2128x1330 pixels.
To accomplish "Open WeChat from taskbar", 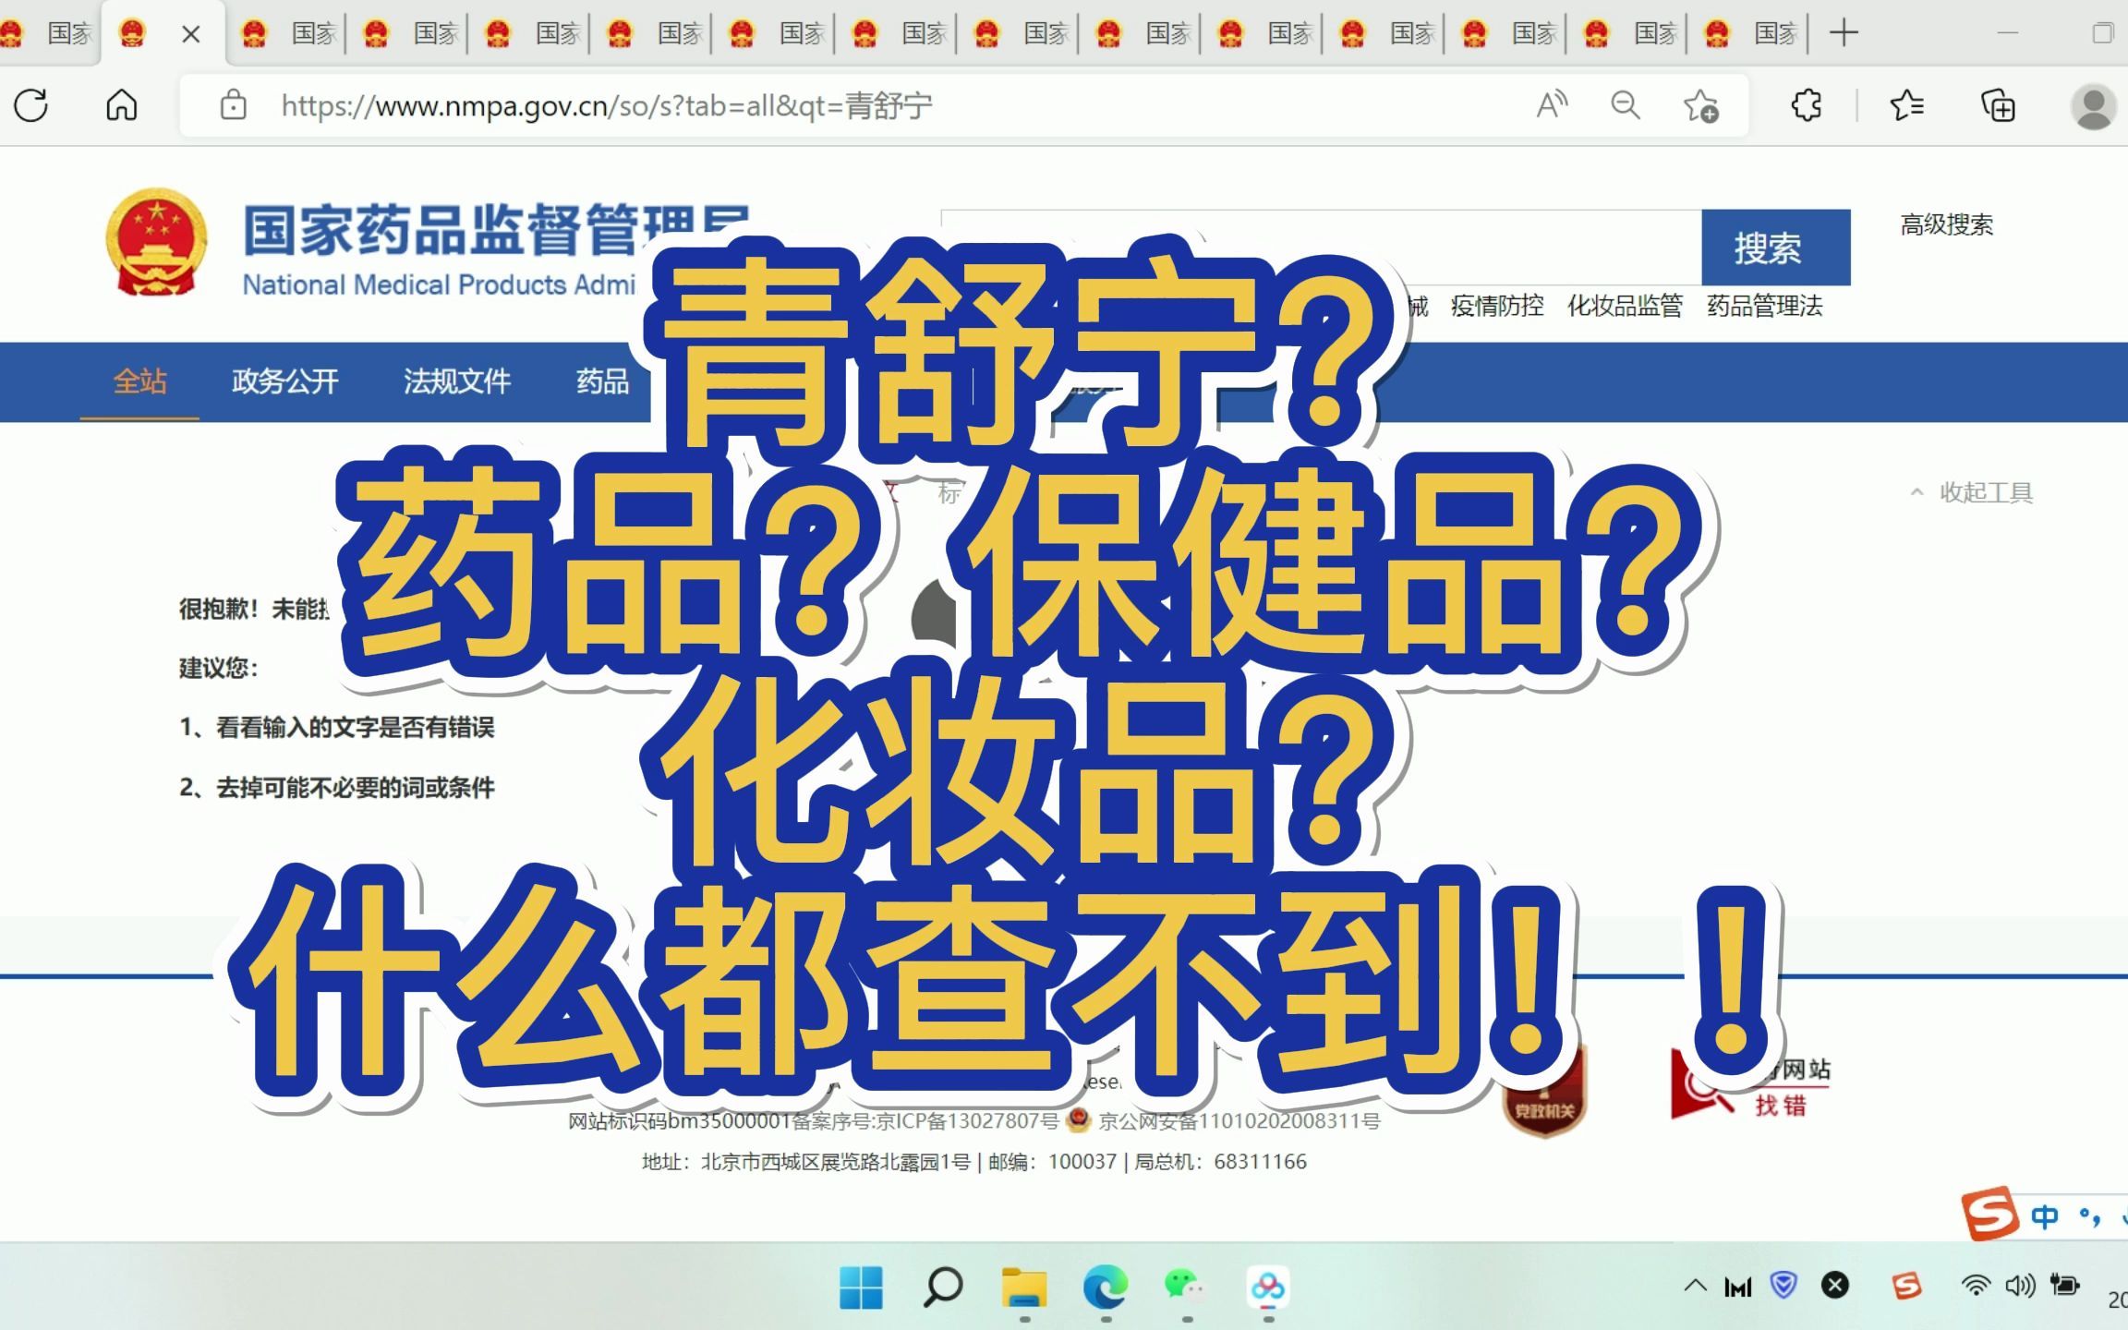I will pos(1186,1286).
